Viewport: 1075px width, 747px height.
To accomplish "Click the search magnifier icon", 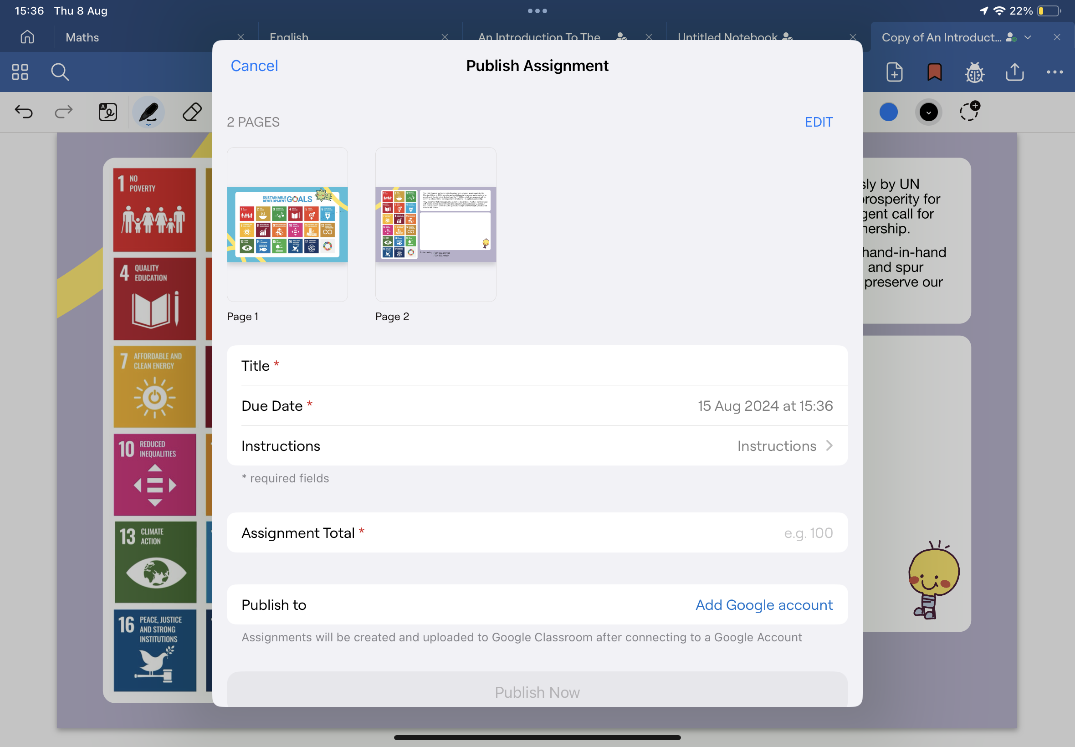I will point(60,72).
